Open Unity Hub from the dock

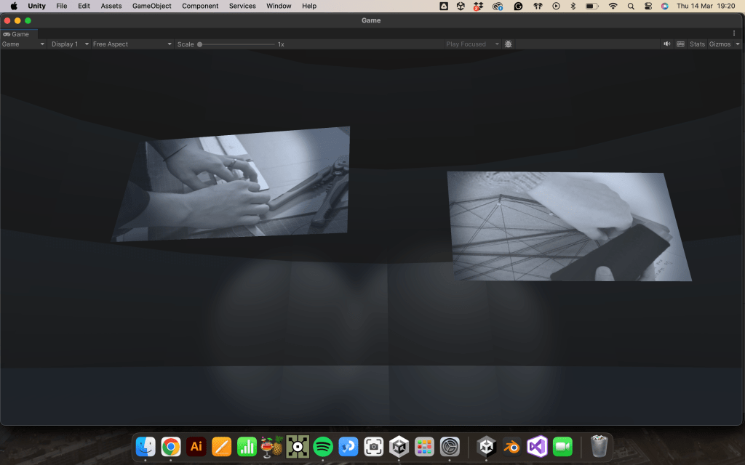[x=399, y=446]
